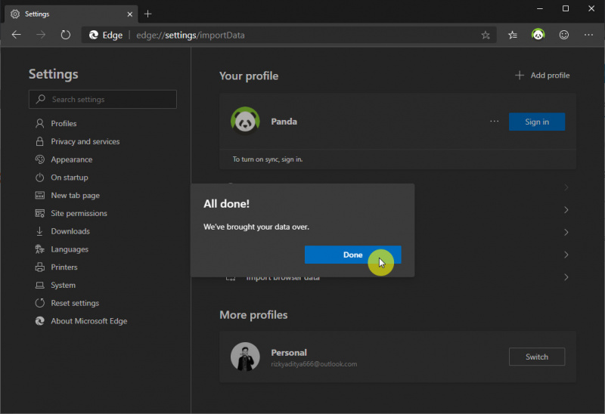Viewport: 605px width, 414px height.
Task: Minimize the Edge window
Action: coord(540,8)
